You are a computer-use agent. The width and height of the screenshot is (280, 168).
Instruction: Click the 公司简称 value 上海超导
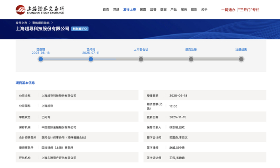(x=47, y=106)
